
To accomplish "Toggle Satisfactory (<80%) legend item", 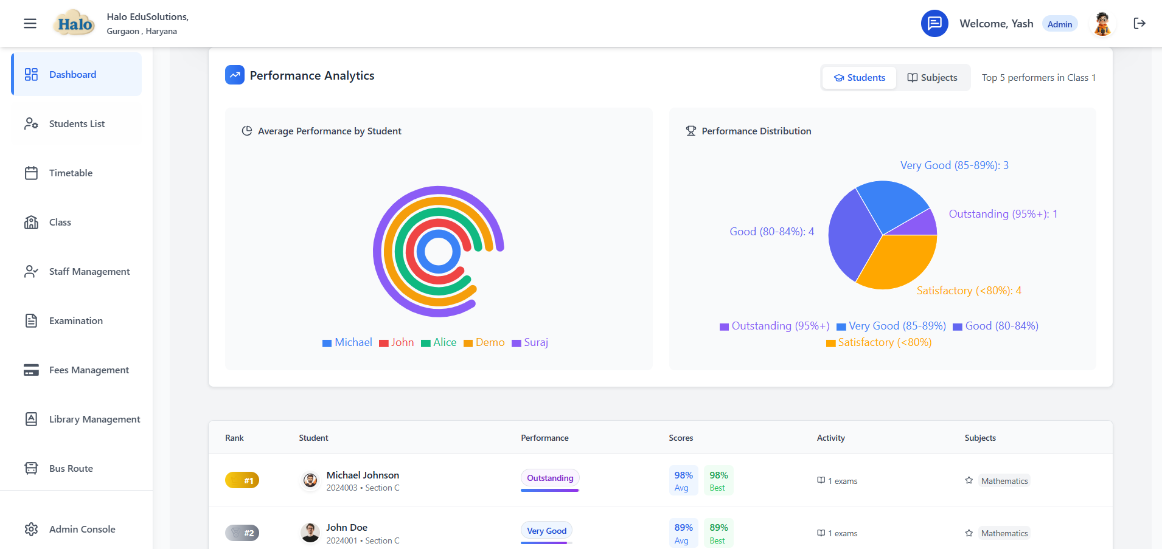I will click(x=878, y=343).
